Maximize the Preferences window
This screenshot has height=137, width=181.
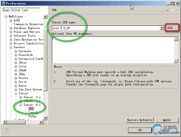click(173, 3)
